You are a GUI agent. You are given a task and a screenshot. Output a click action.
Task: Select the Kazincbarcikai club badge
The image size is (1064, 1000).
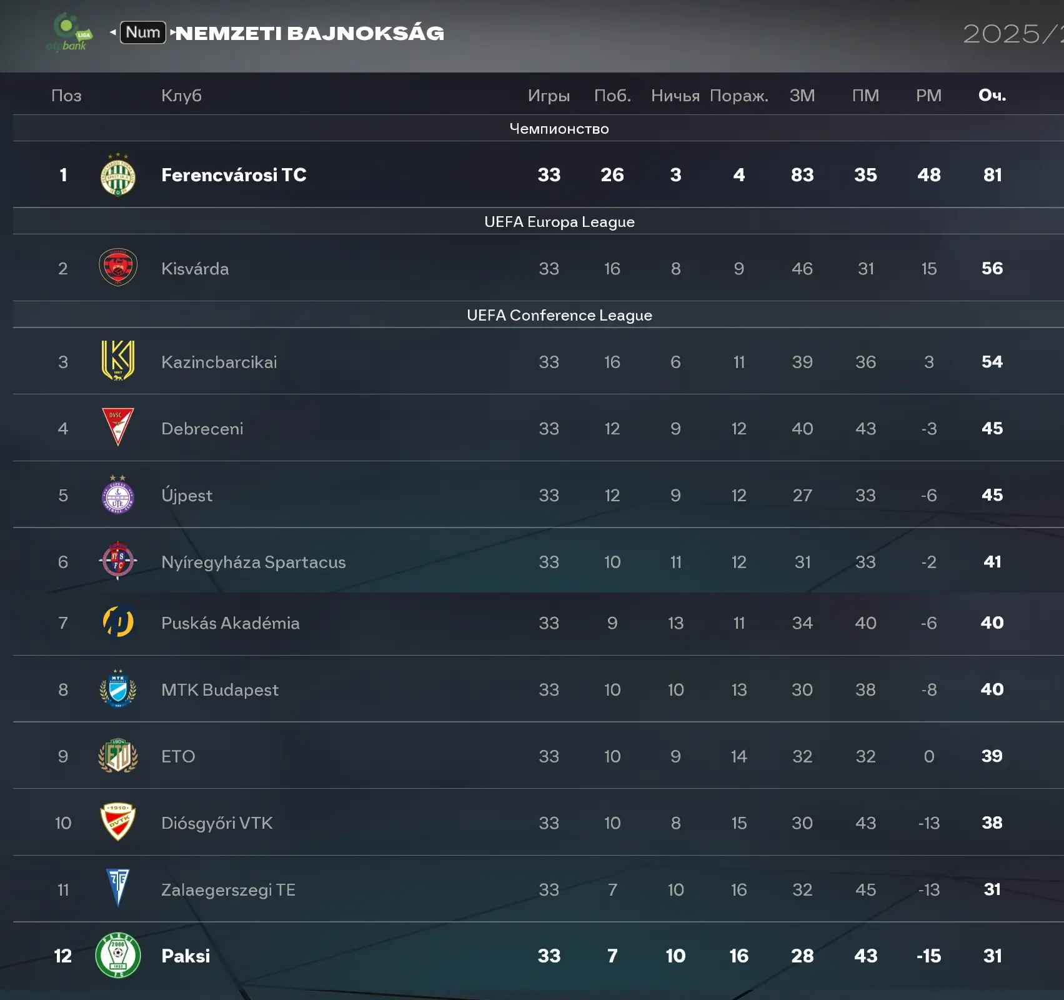pos(117,361)
